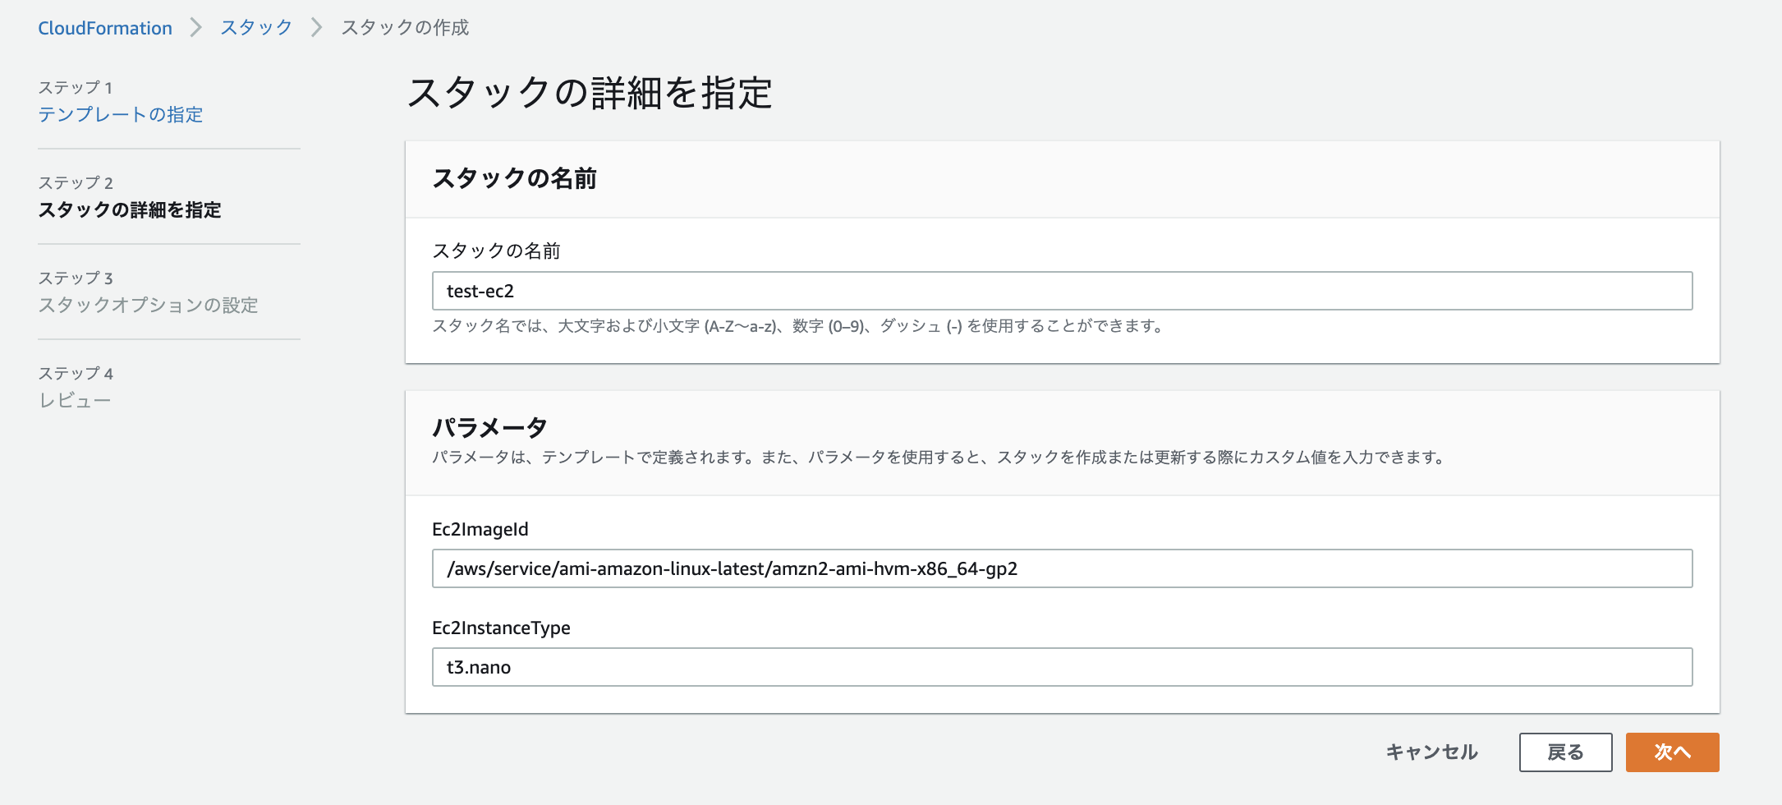
Task: Click the ステップ 1 label
Action: coord(76,87)
